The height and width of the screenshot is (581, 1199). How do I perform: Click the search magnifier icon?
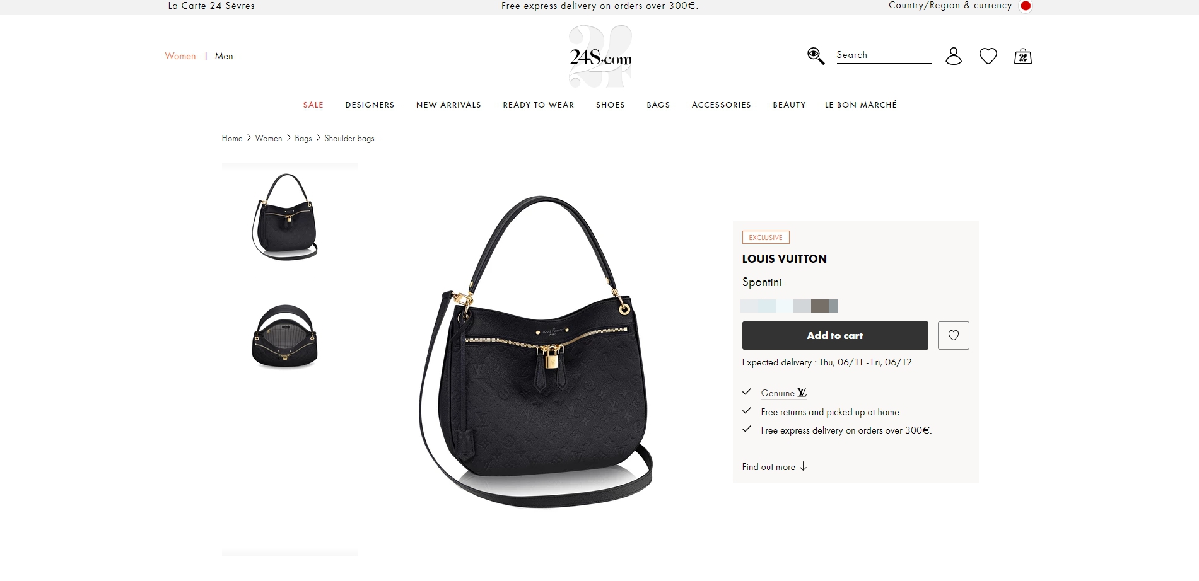click(816, 55)
